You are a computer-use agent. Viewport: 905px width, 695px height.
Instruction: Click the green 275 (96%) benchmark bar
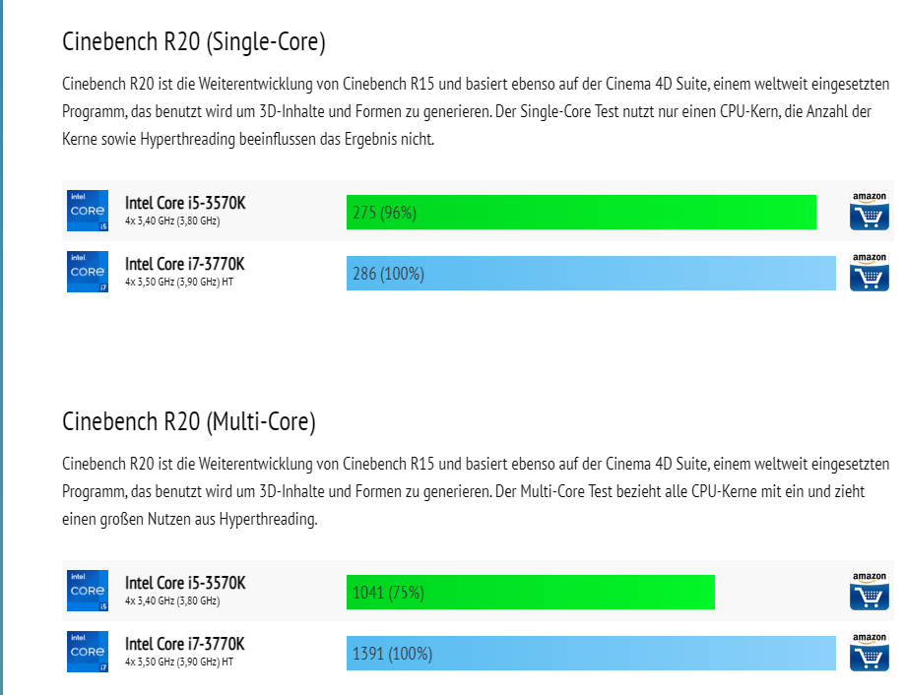pos(581,212)
